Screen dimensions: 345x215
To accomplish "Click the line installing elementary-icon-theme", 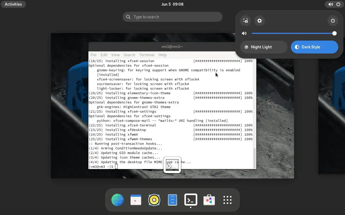I will 171,93.
